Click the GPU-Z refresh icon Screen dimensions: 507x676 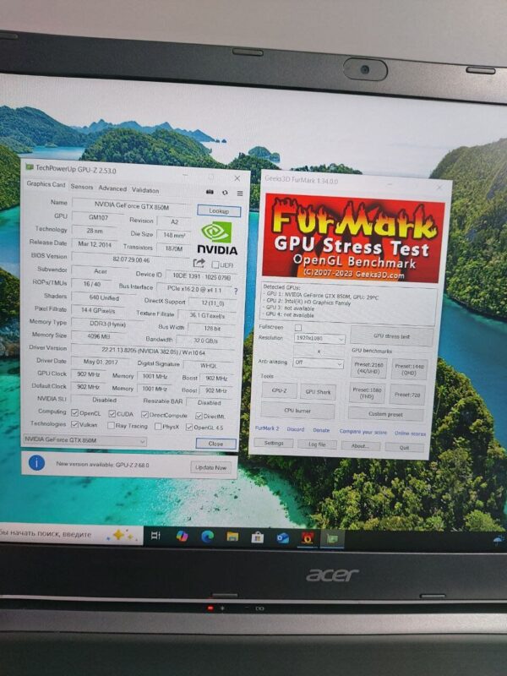[x=225, y=194]
